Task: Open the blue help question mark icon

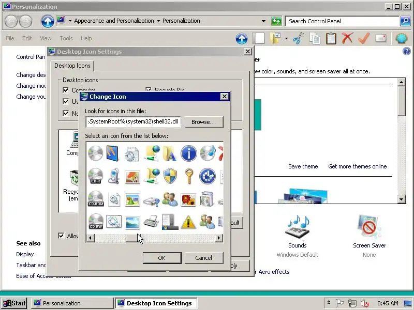Action: click(x=407, y=51)
